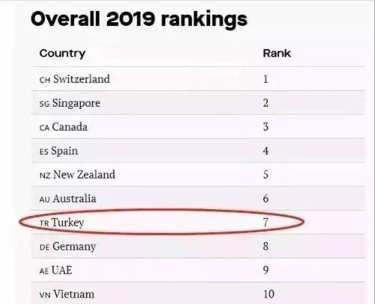The width and height of the screenshot is (375, 304).
Task: Click the DE country code label
Action: [x=44, y=247]
